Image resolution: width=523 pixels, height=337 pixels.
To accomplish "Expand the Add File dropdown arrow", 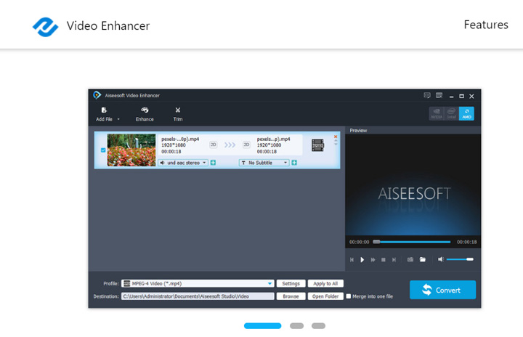I will (118, 119).
